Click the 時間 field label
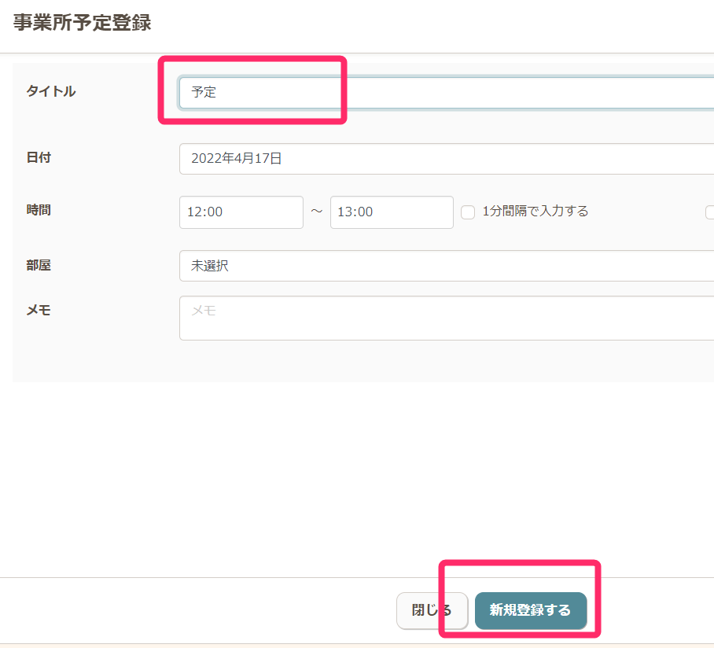 [39, 210]
